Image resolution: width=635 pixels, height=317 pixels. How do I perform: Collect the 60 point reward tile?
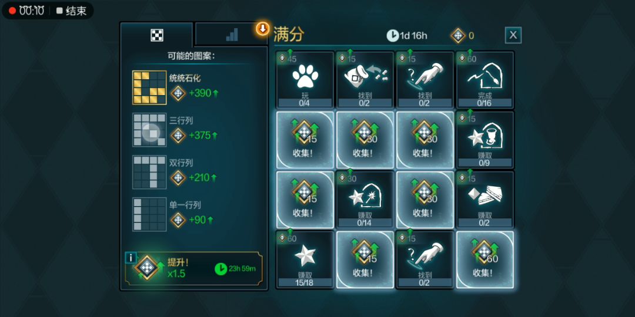[x=484, y=259]
